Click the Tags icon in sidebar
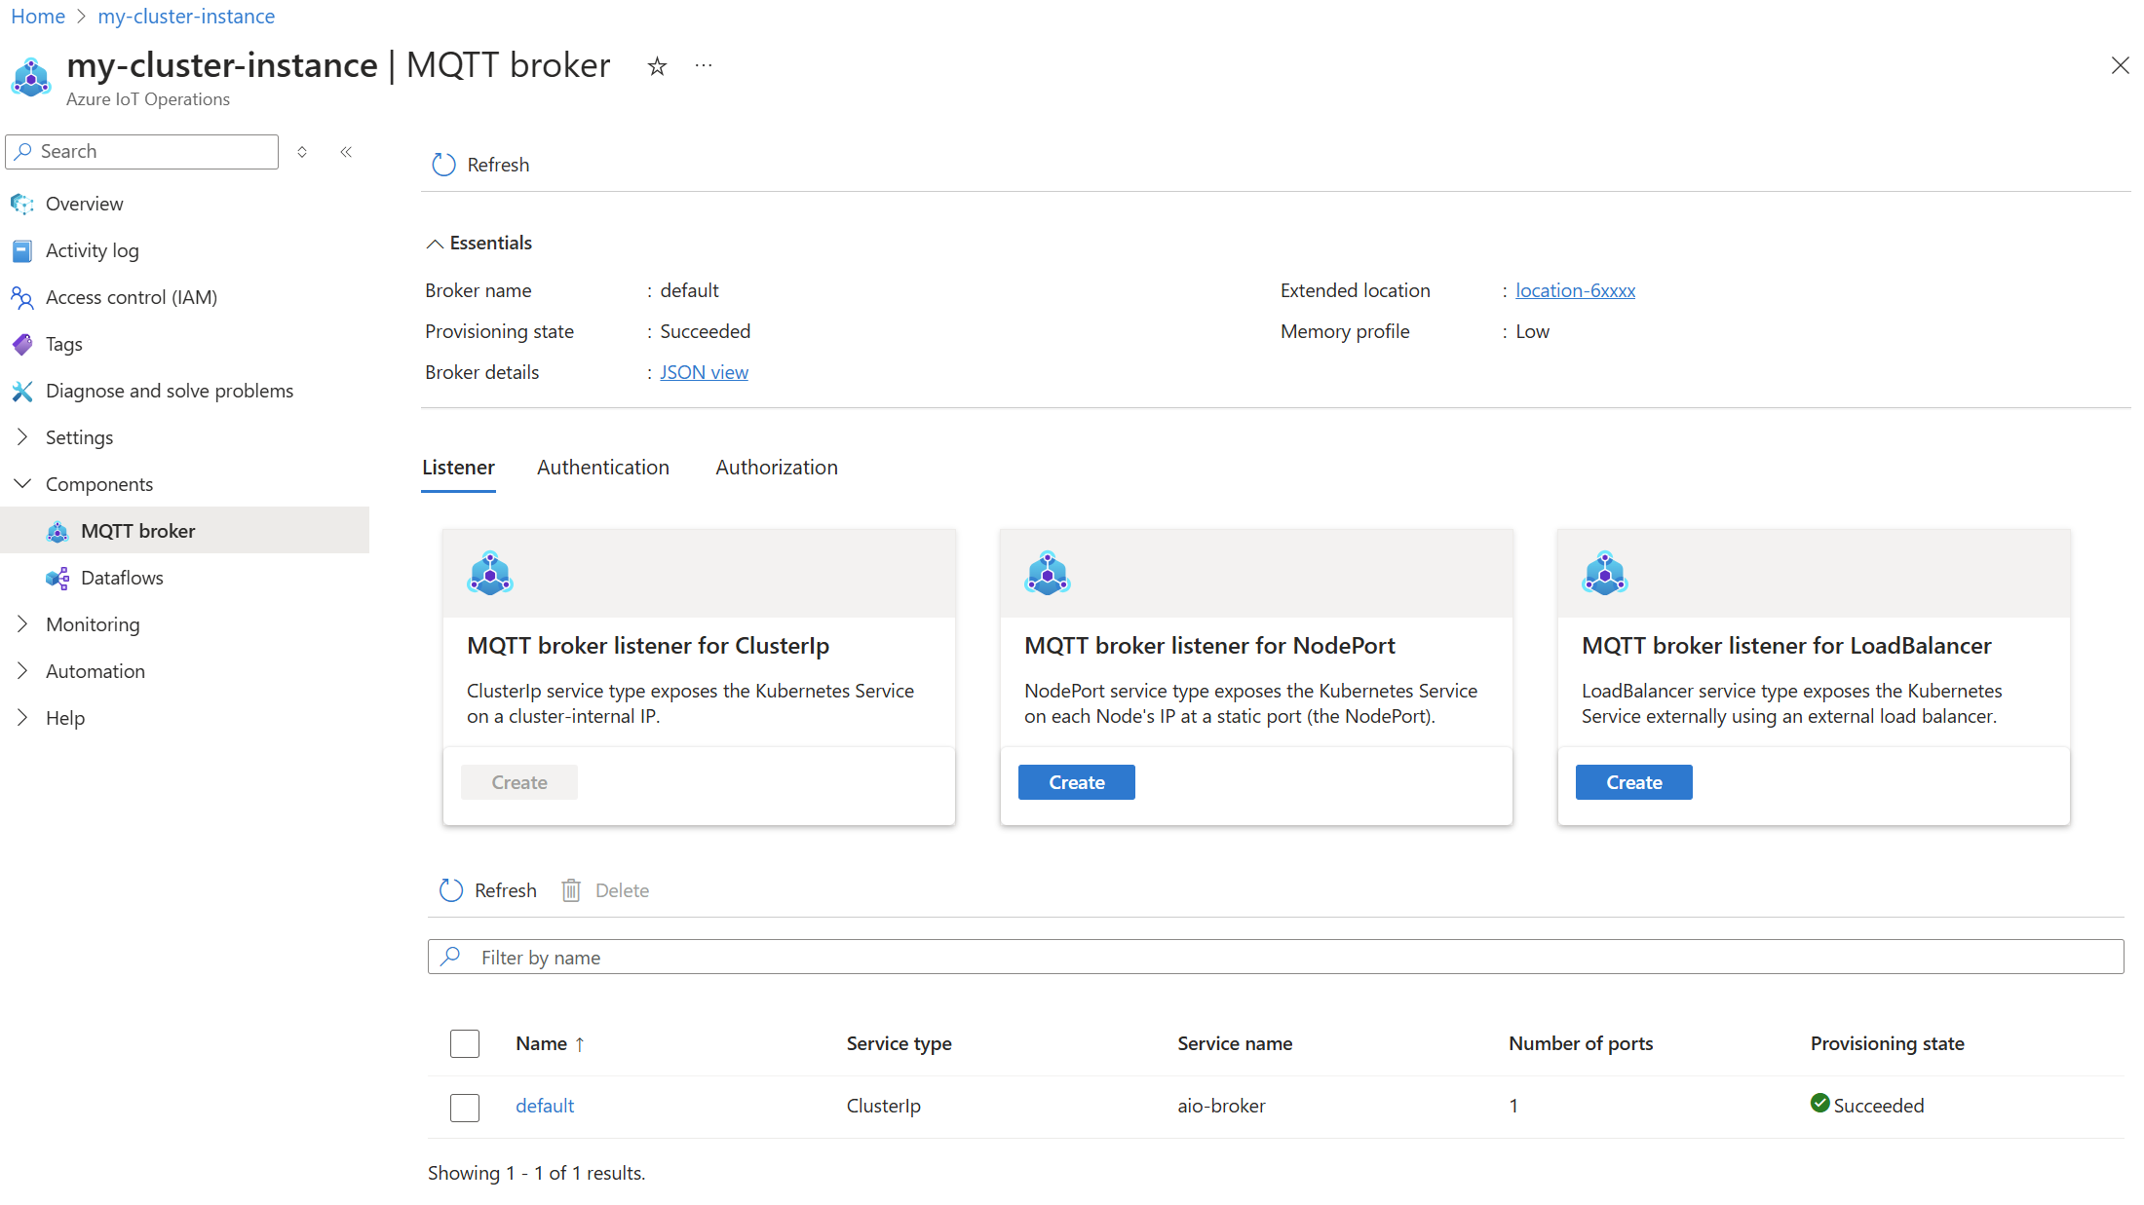Image resolution: width=2144 pixels, height=1205 pixels. click(23, 343)
